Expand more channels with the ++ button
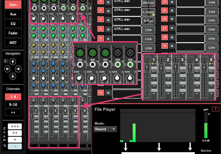This screenshot has height=154, width=221. (x=13, y=112)
